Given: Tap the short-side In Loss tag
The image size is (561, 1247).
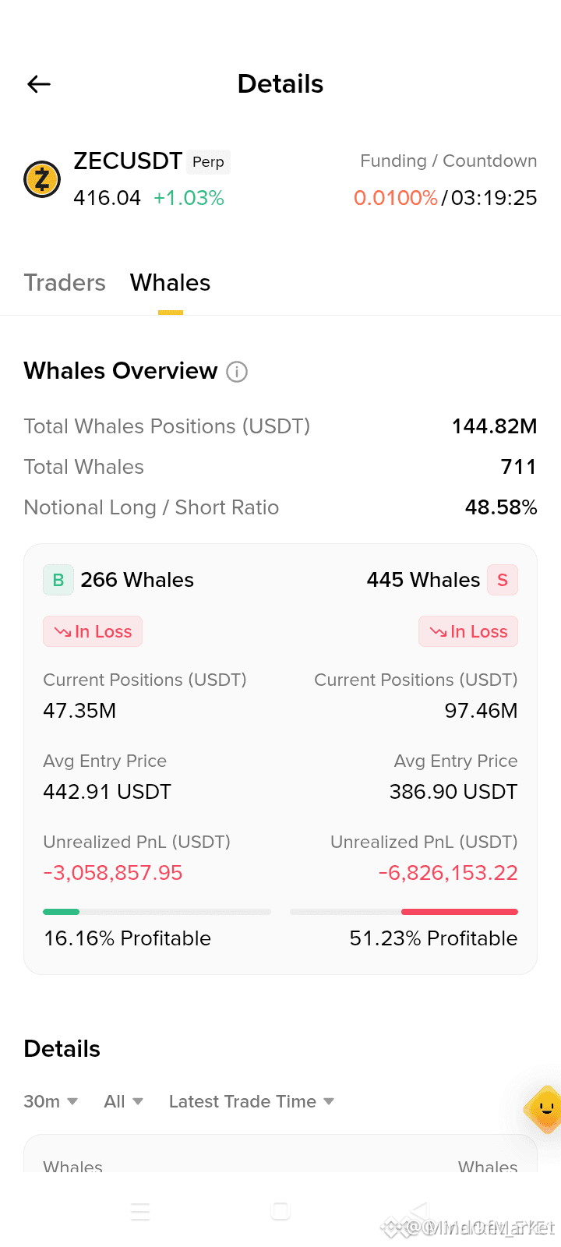Looking at the screenshot, I should pos(468,631).
